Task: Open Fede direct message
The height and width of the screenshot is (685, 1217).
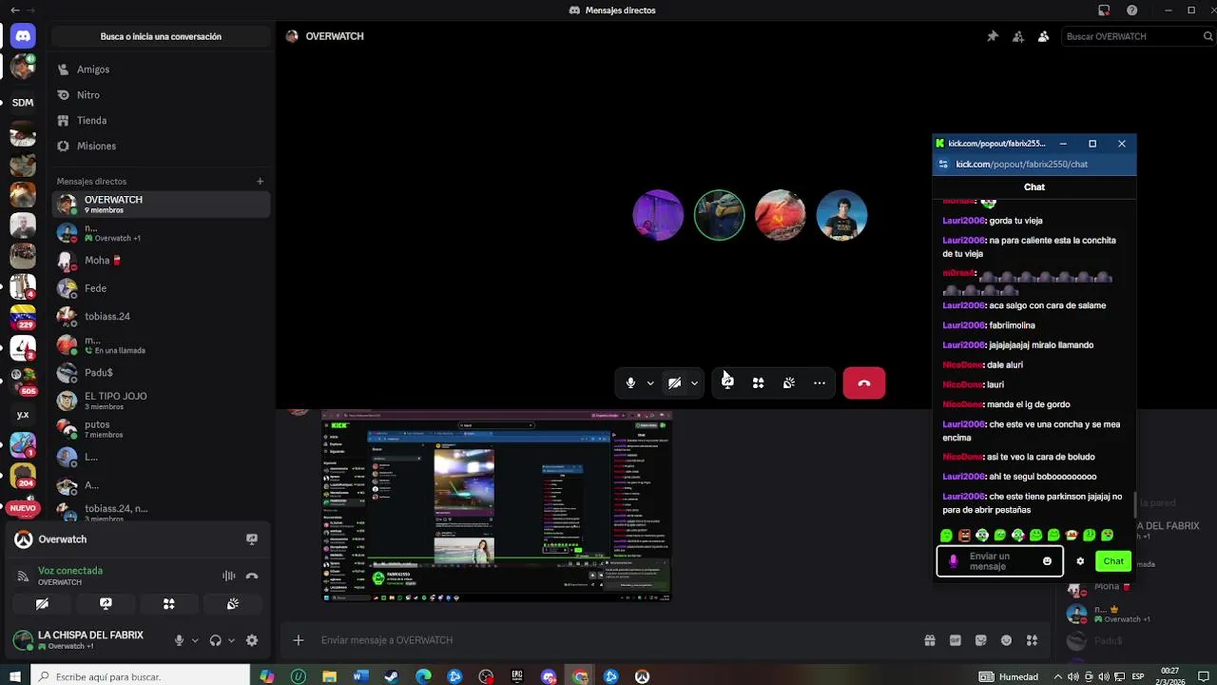Action: coord(161,288)
